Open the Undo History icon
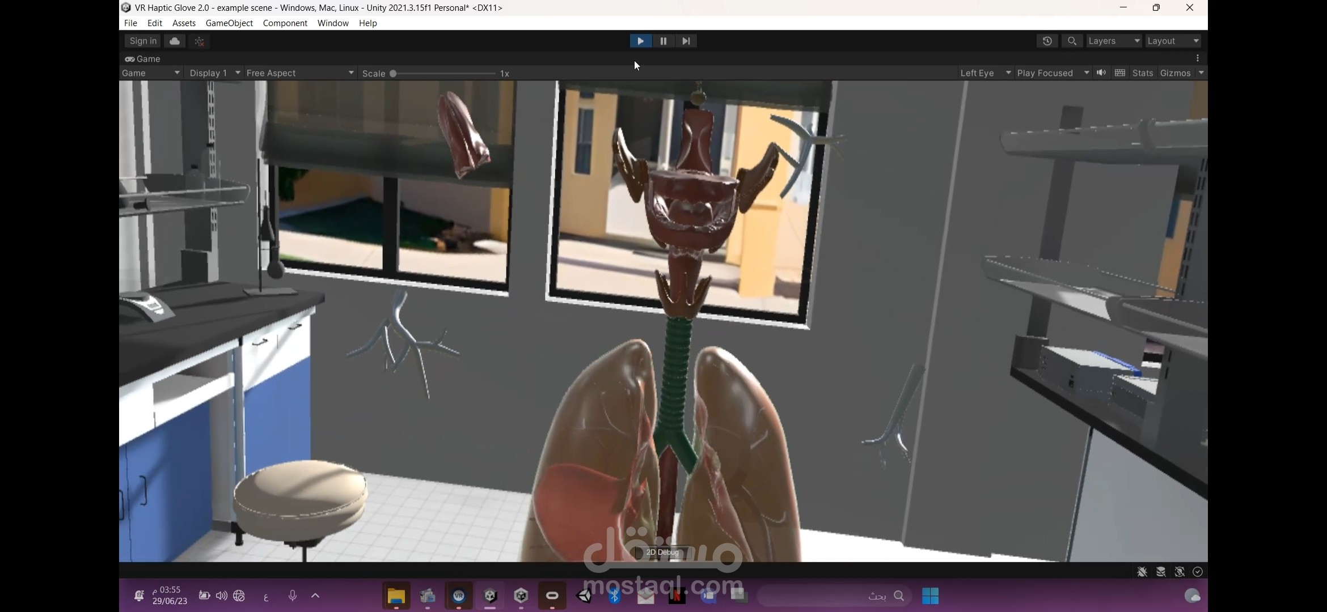 [x=1047, y=41]
